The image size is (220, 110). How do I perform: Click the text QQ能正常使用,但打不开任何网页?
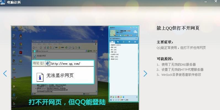click(181, 48)
